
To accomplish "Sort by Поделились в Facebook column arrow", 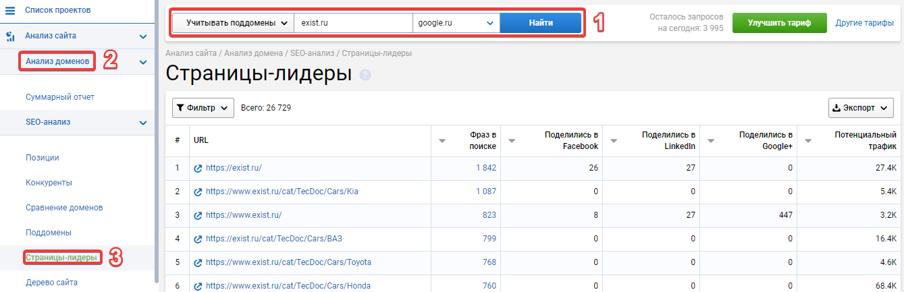I will coord(512,141).
